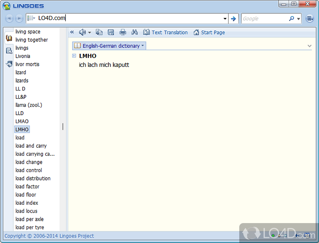Click the Google search input field
Screen dimensions: 319x243
[x=264, y=18]
